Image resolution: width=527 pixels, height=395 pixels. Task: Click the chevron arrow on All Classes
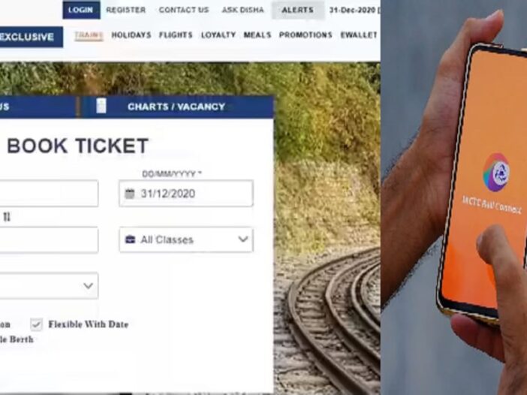243,240
